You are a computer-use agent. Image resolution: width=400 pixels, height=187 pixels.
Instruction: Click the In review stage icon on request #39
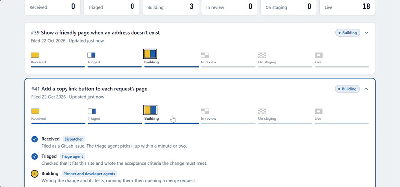[205, 55]
